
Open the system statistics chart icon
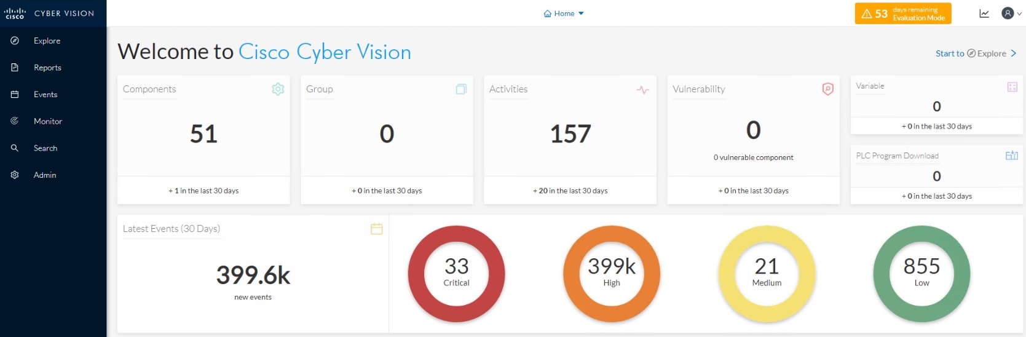984,14
